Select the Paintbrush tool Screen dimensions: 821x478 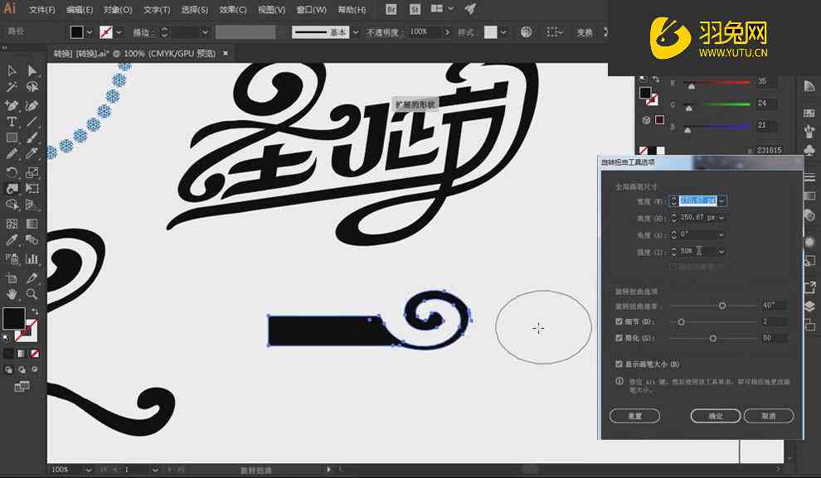pyautogui.click(x=32, y=138)
